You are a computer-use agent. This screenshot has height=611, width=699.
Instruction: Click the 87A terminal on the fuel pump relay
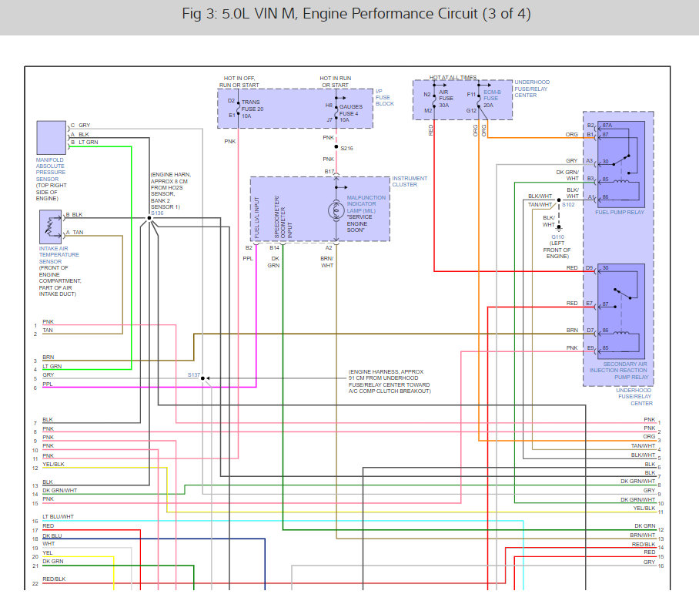[x=607, y=126]
